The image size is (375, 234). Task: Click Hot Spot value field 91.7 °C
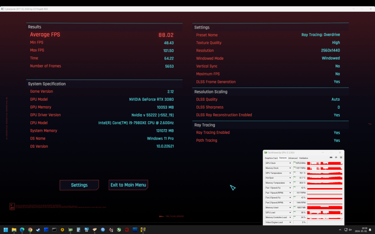click(300, 178)
